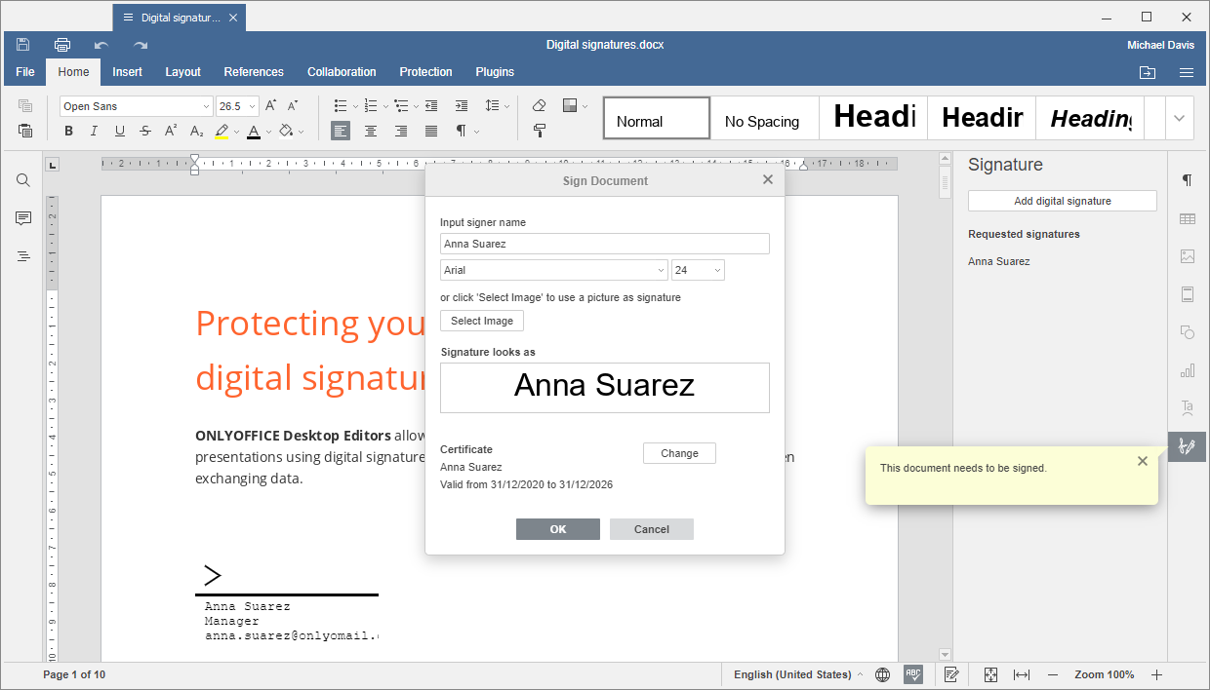Apply subscript formatting

click(196, 131)
